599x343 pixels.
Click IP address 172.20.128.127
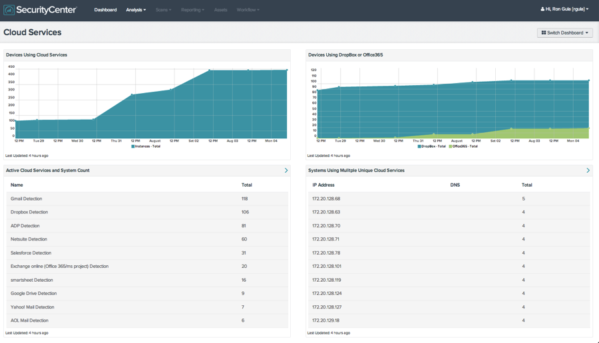(x=327, y=307)
